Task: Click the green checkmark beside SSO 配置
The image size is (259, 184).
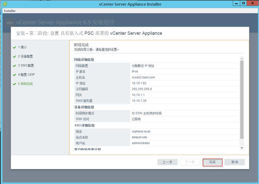Action: 14,66
